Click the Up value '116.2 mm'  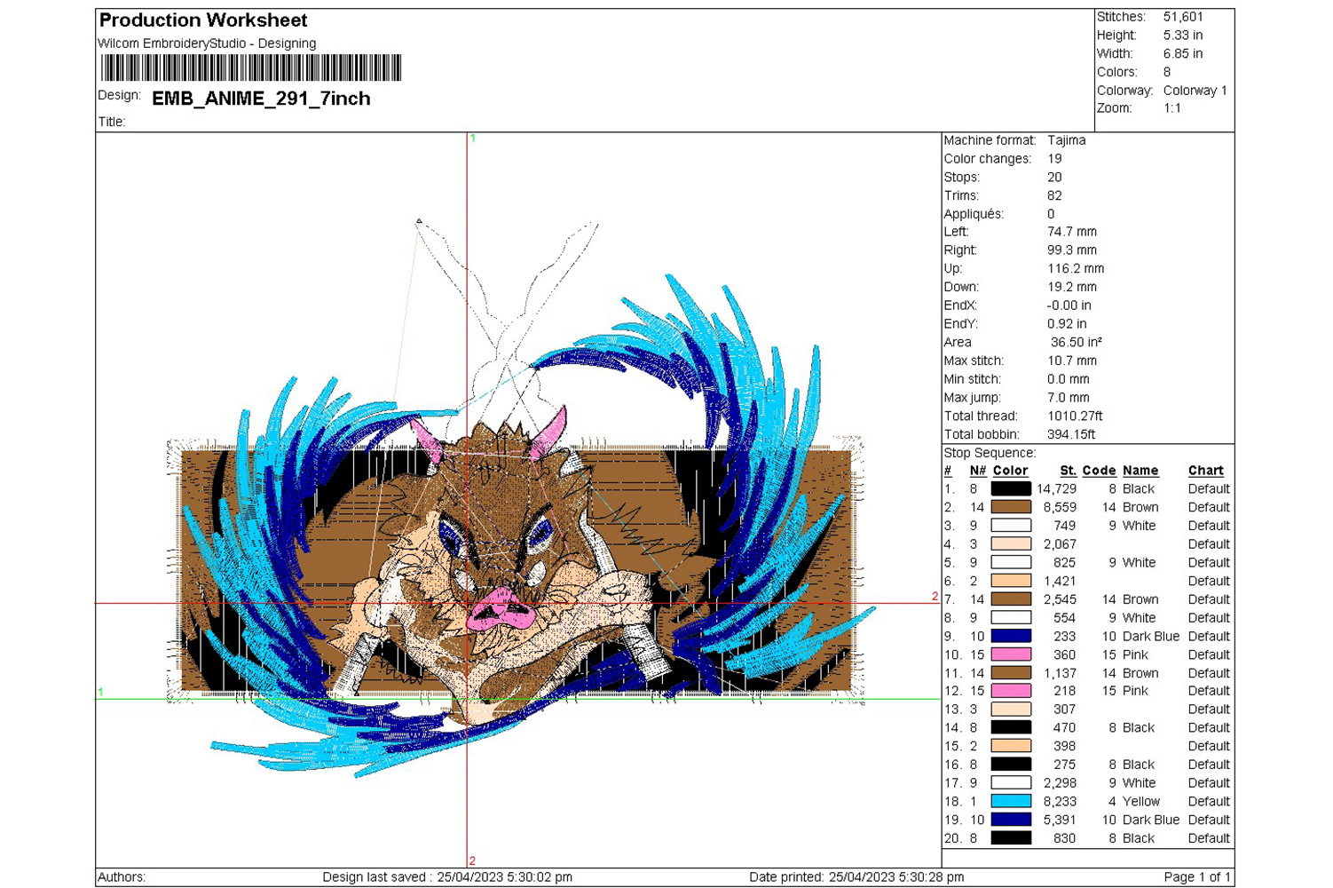[x=1076, y=268]
